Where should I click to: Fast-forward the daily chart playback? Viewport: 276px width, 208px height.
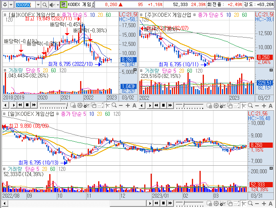170,203
